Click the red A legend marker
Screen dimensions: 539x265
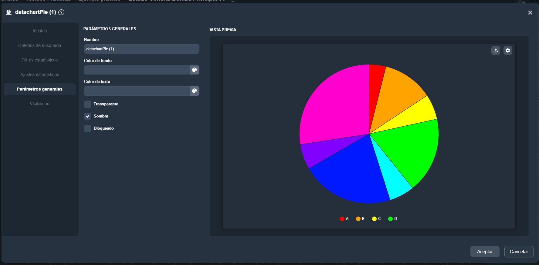[342, 219]
